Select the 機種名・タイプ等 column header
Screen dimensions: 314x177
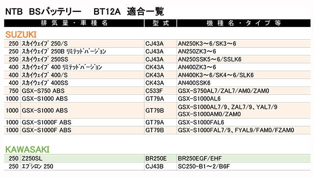244,23
